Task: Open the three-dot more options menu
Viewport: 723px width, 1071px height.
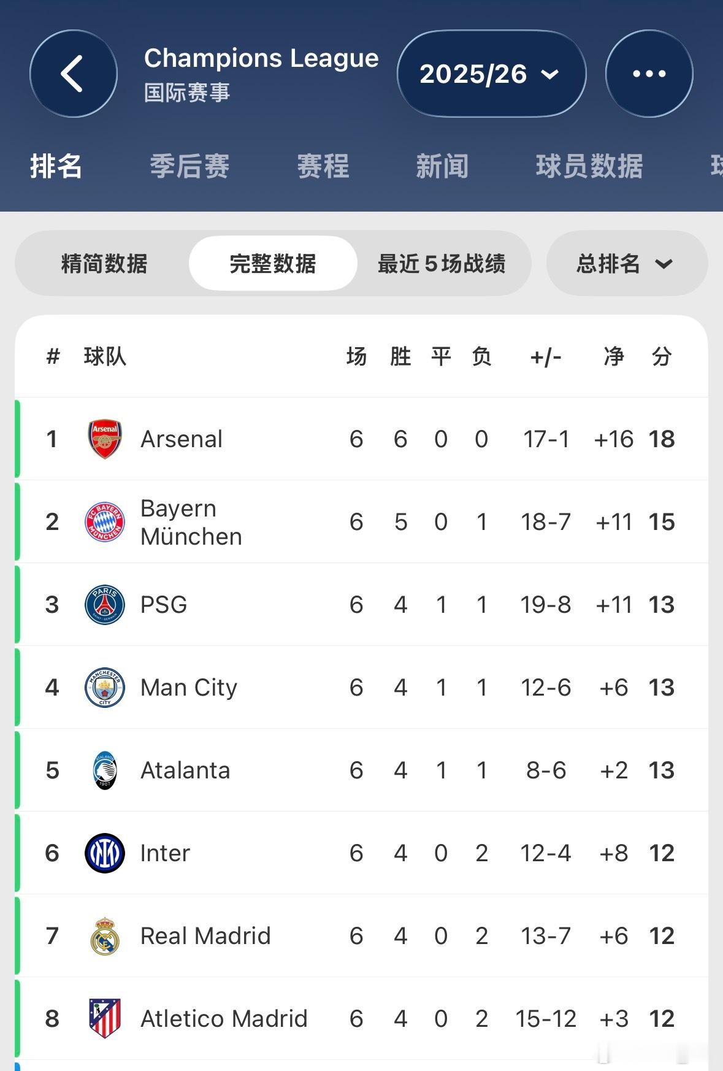Action: [649, 74]
